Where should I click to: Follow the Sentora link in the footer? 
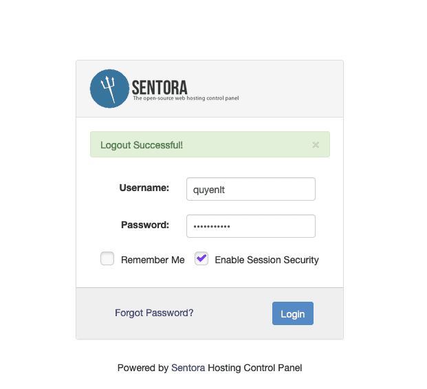188,368
